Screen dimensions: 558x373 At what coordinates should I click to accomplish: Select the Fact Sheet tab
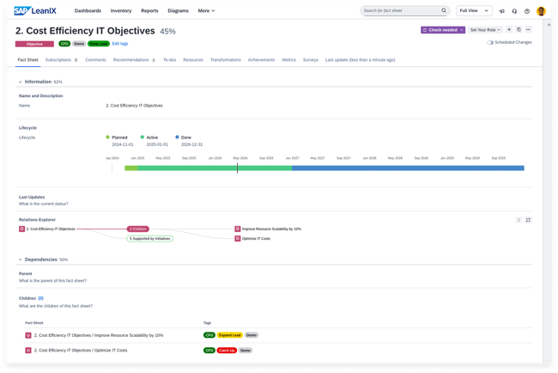tap(27, 60)
